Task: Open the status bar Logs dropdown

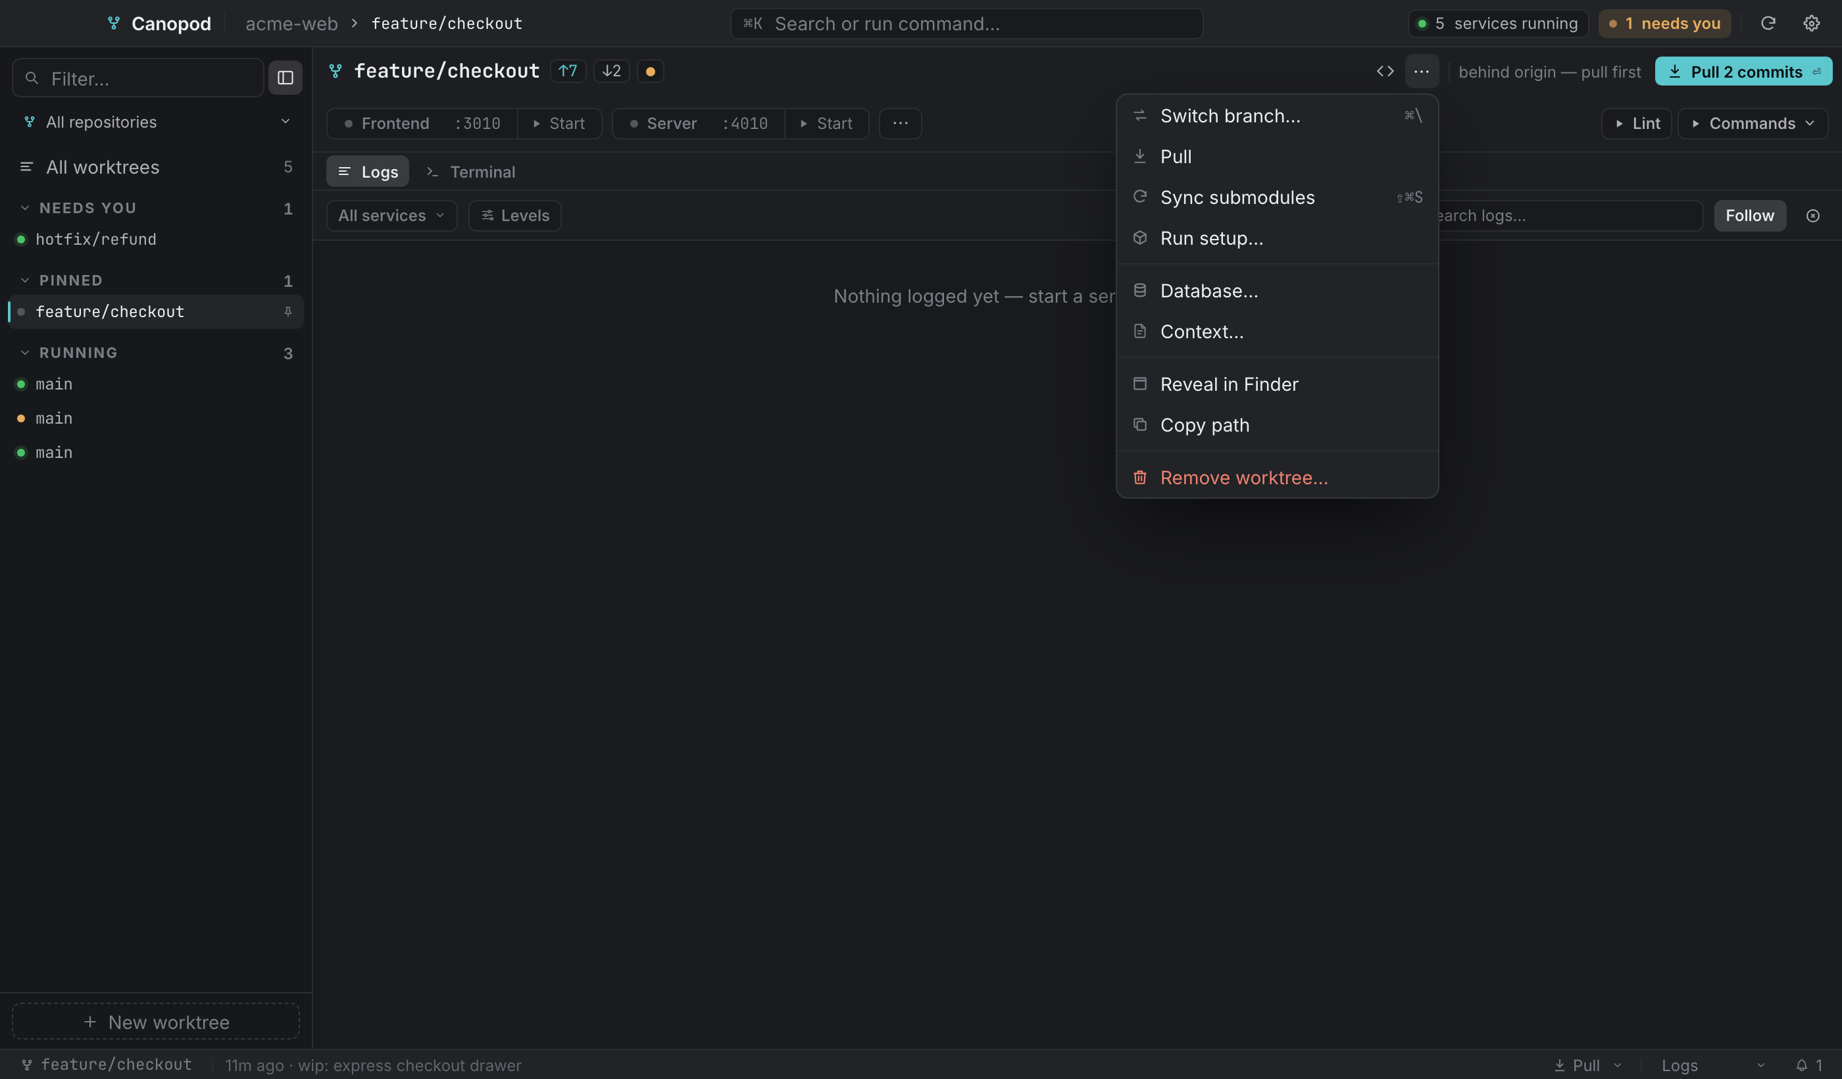Action: tap(1712, 1065)
